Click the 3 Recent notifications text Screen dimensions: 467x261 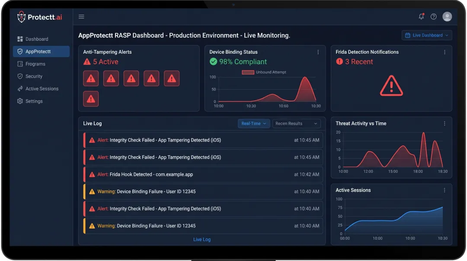pos(359,62)
